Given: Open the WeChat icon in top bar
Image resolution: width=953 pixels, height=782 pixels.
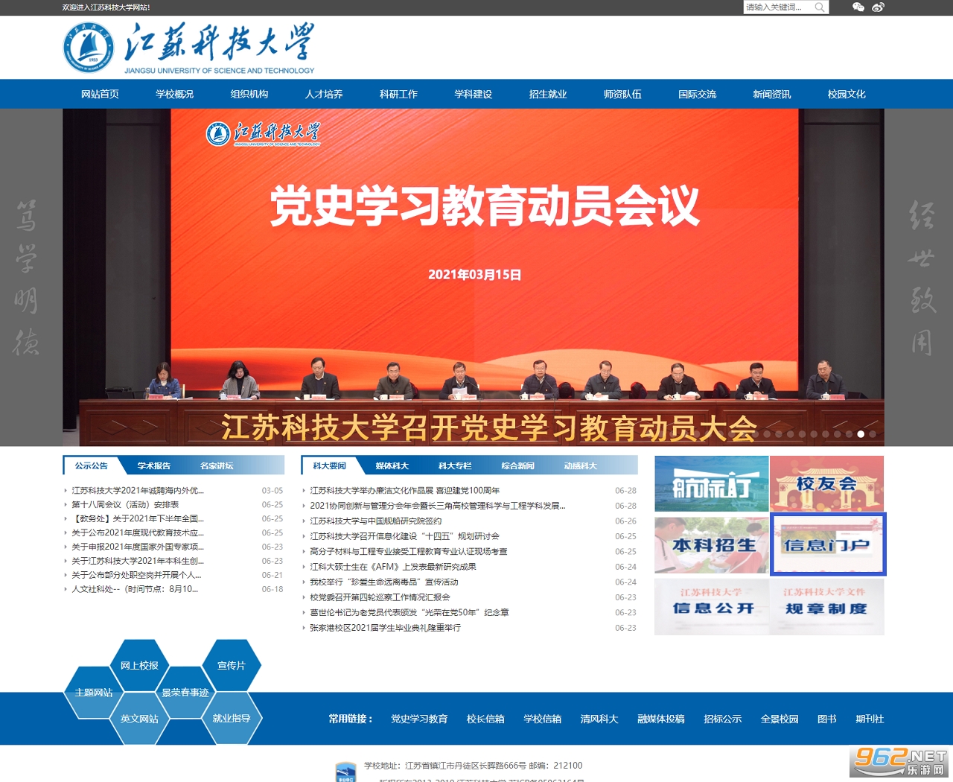Looking at the screenshot, I should tap(858, 7).
